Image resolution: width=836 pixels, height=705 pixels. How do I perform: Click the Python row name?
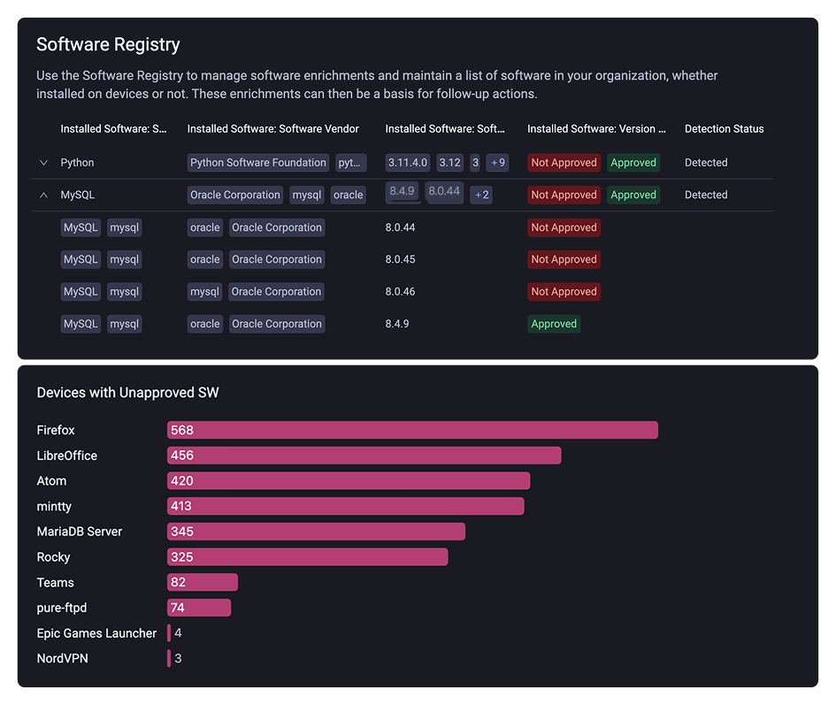(x=77, y=163)
